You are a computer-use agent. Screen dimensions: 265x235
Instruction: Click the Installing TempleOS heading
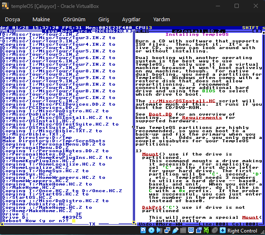(197, 35)
